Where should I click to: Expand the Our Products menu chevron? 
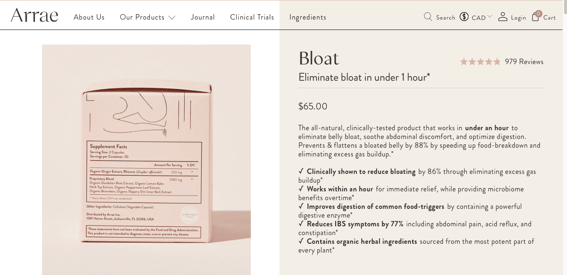coord(172,17)
